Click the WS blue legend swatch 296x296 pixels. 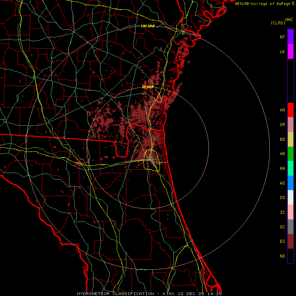tap(290, 183)
